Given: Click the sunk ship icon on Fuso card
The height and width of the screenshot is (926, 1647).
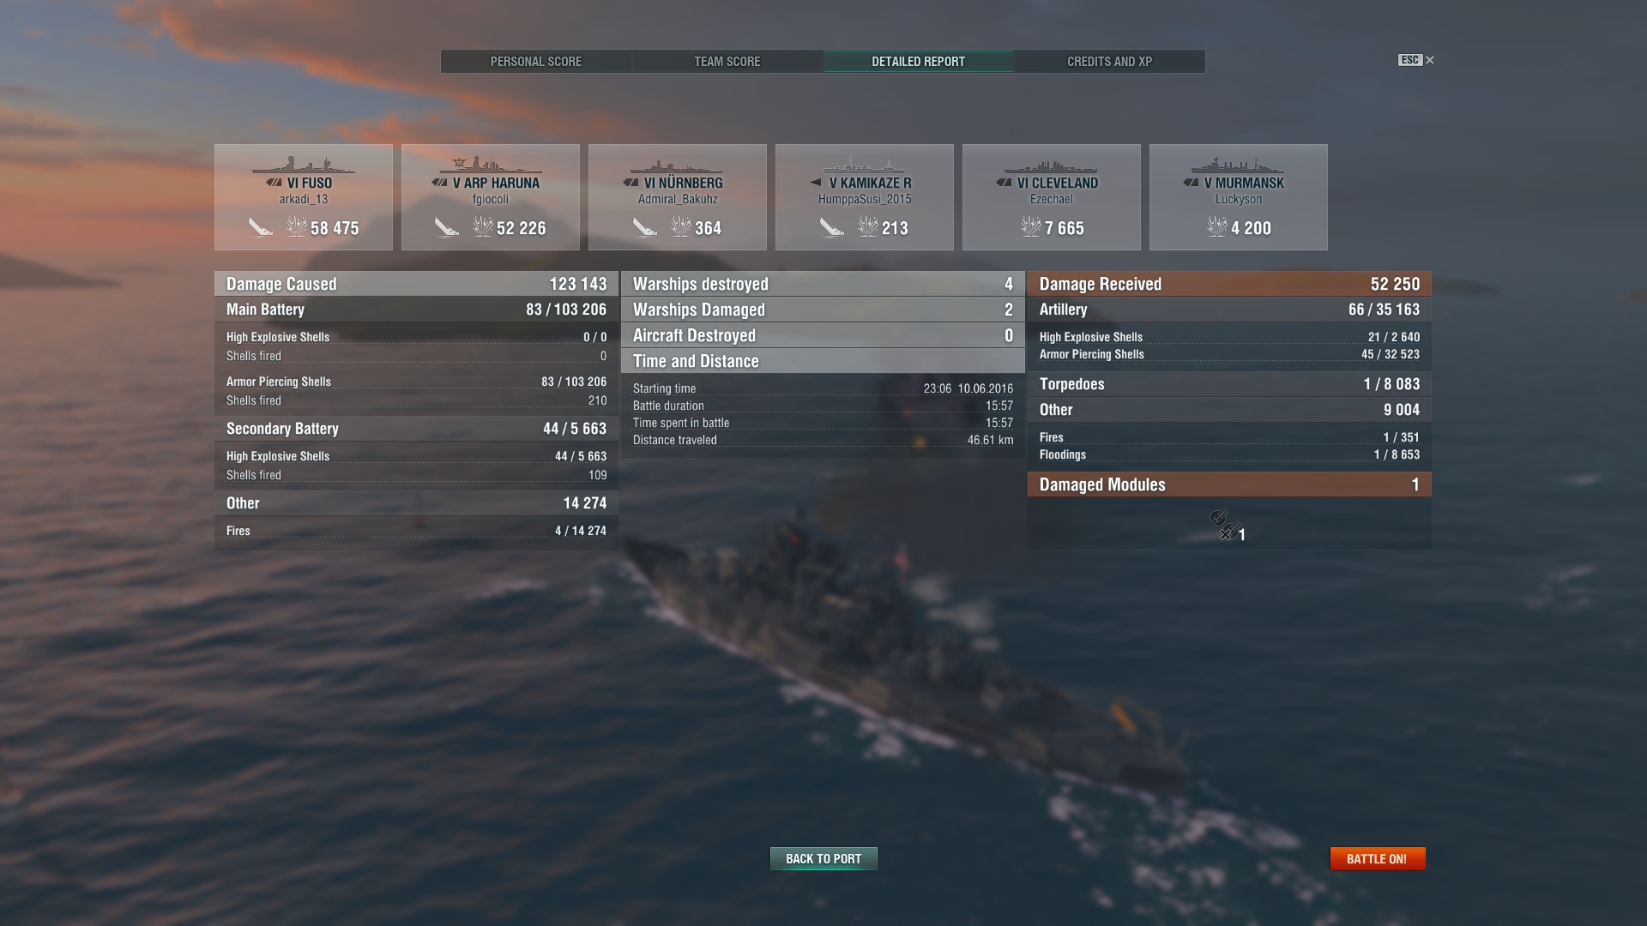Looking at the screenshot, I should [260, 227].
